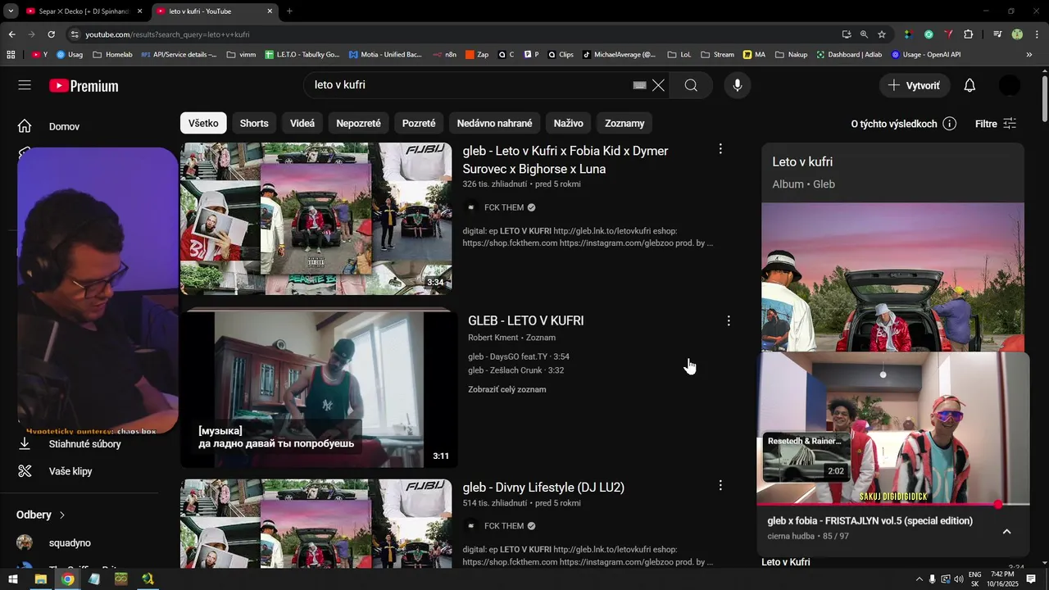Open the squadyno subscription channel
This screenshot has width=1049, height=590.
[x=70, y=543]
